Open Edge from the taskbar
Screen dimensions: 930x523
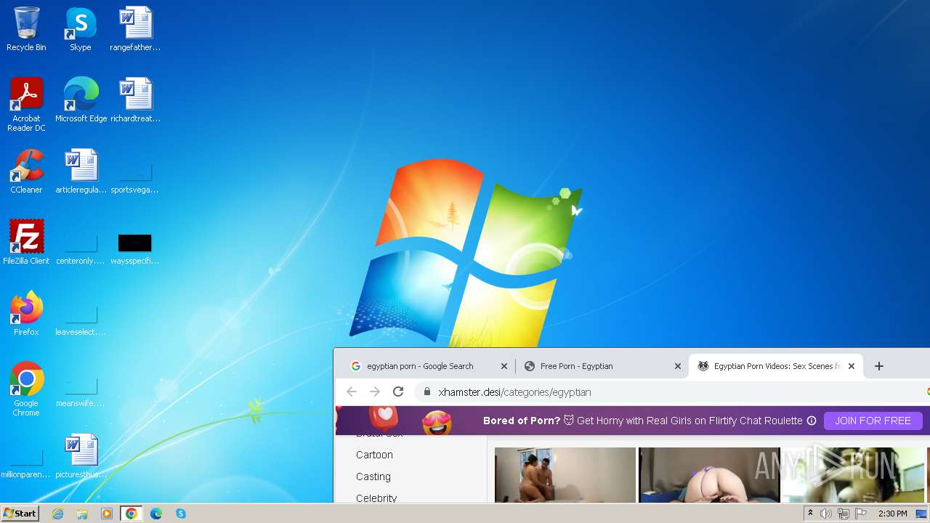(x=156, y=514)
